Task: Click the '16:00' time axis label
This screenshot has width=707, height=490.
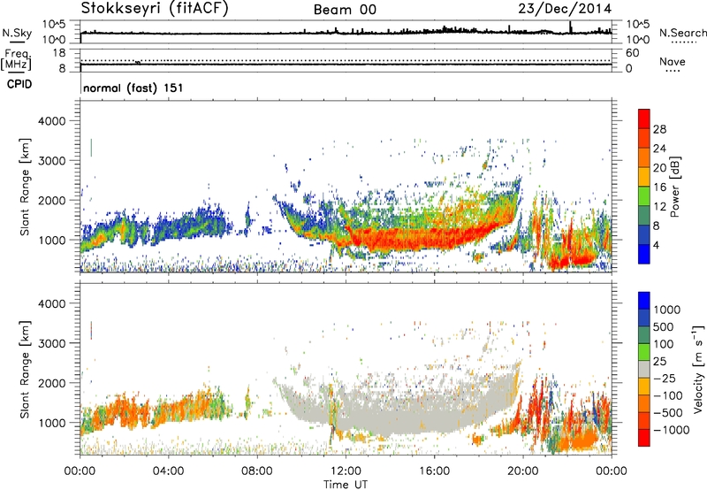Action: [x=434, y=471]
